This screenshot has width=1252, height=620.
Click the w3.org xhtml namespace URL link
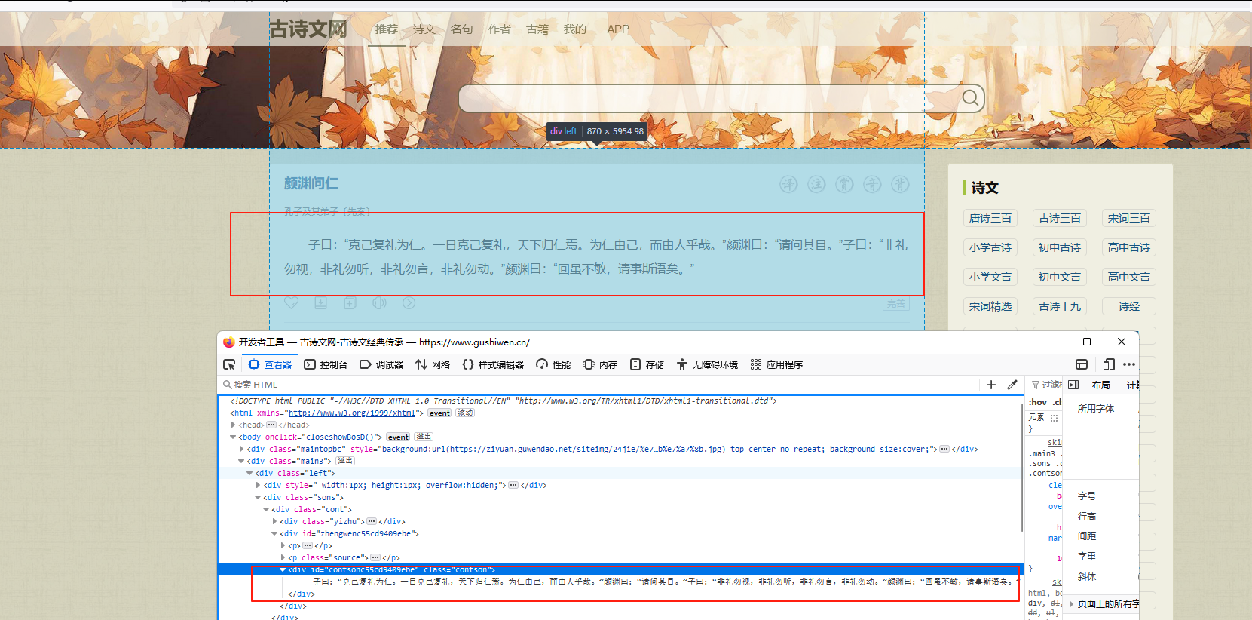352,413
